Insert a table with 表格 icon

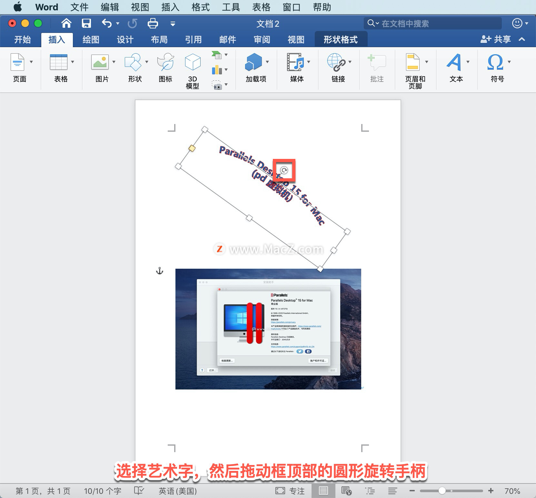pos(59,62)
